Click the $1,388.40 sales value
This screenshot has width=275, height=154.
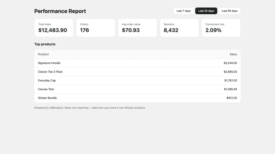click(x=230, y=89)
